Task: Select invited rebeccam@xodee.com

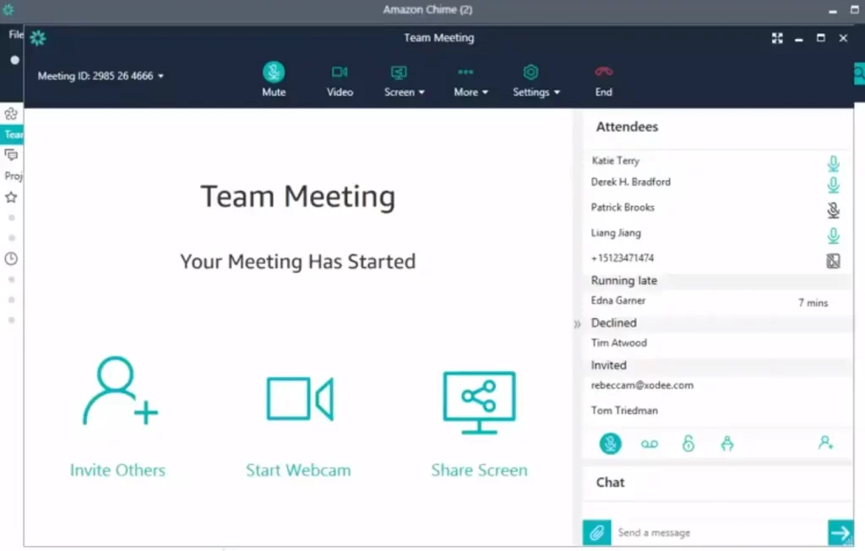Action: tap(642, 385)
